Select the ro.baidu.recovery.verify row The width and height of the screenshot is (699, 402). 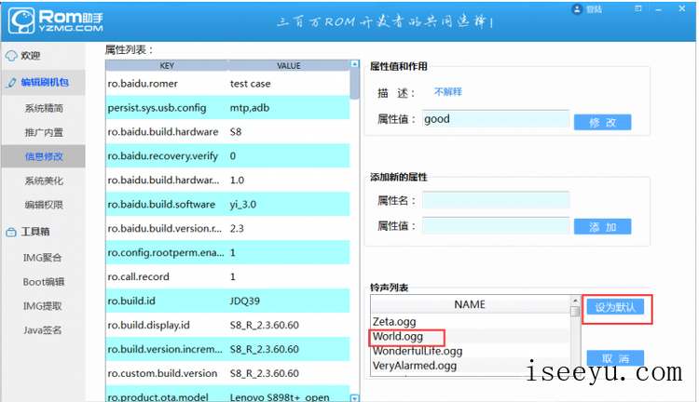(227, 155)
